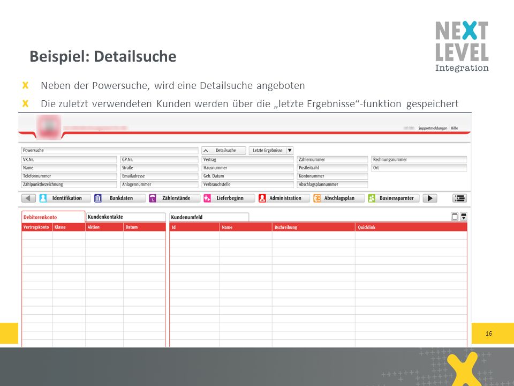
Task: Click into the Straße field
Action: (x=160, y=168)
